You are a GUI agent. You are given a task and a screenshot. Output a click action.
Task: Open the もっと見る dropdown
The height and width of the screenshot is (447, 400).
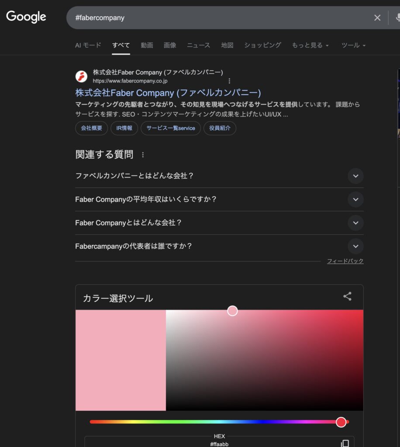click(310, 45)
